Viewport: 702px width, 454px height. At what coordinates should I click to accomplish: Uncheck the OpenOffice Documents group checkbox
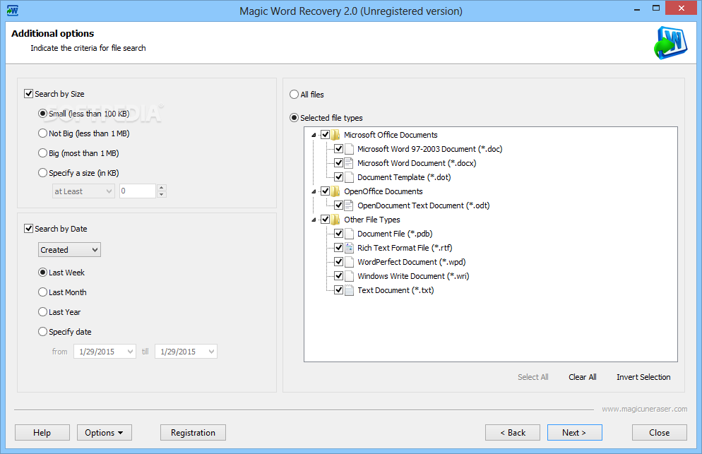[x=326, y=191]
